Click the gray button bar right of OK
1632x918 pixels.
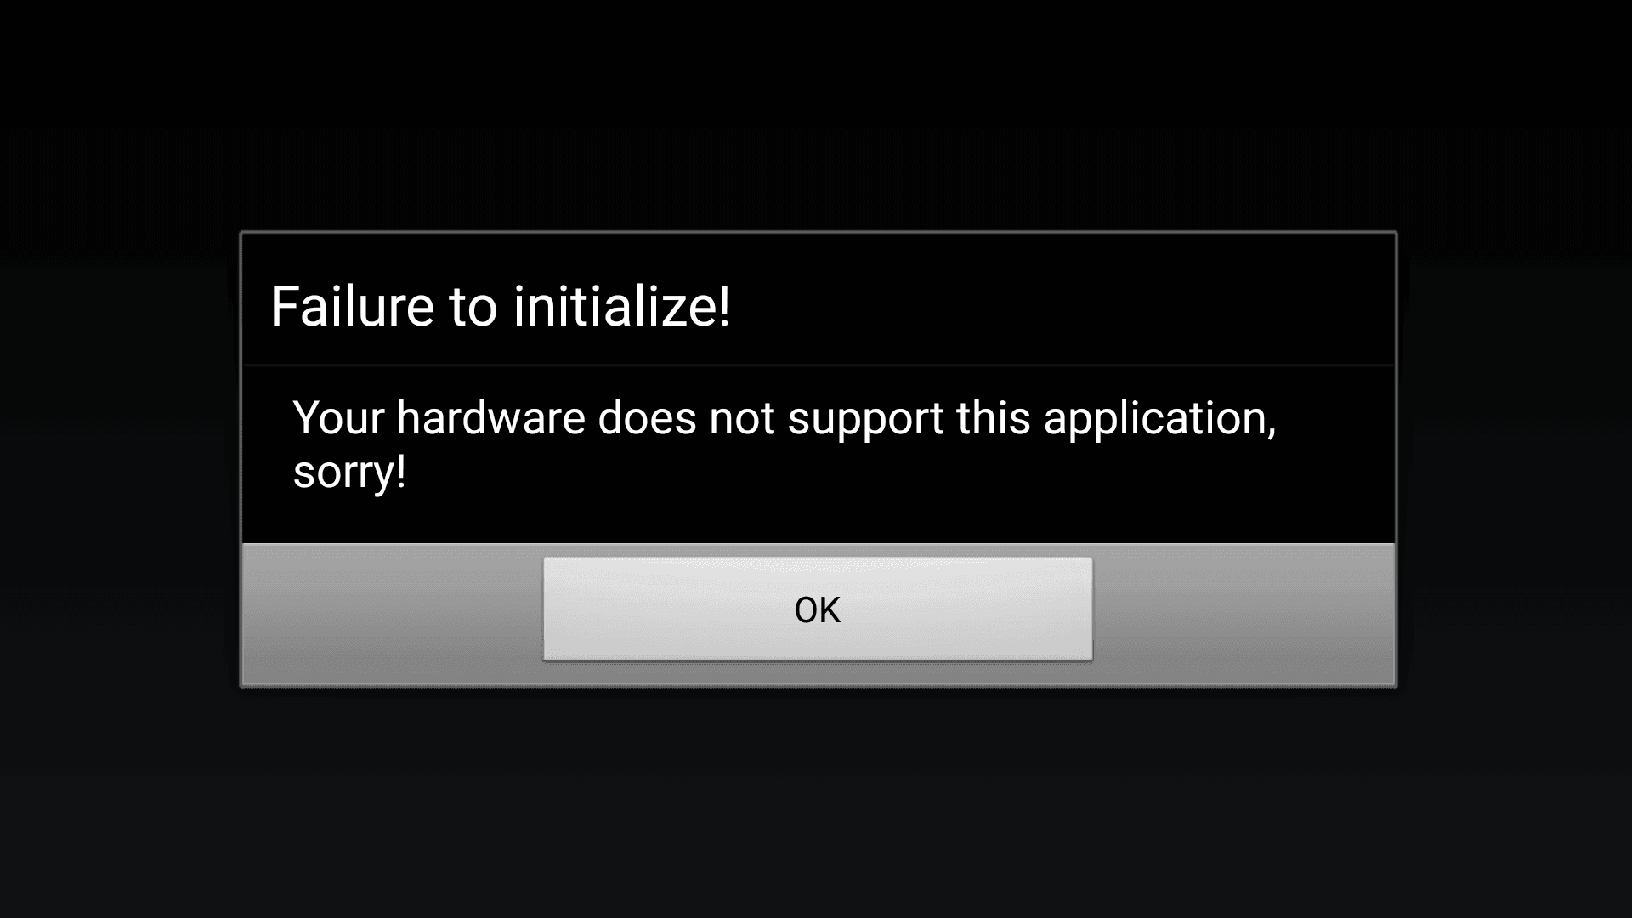pos(1244,614)
